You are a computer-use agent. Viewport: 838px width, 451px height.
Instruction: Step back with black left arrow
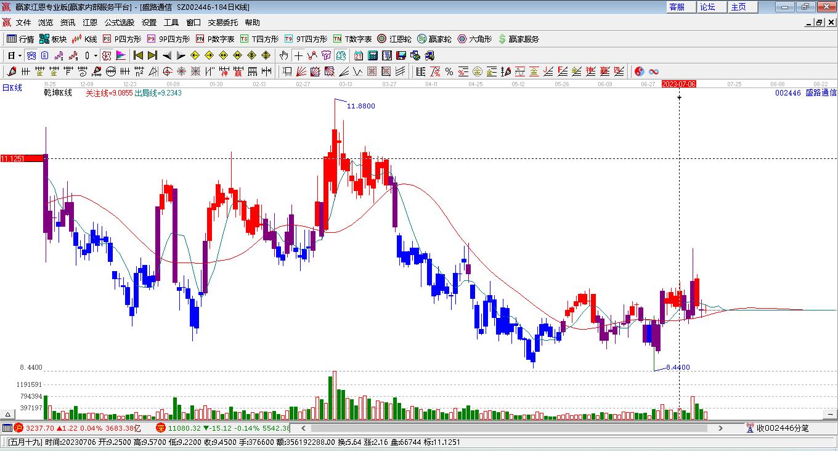(166, 55)
